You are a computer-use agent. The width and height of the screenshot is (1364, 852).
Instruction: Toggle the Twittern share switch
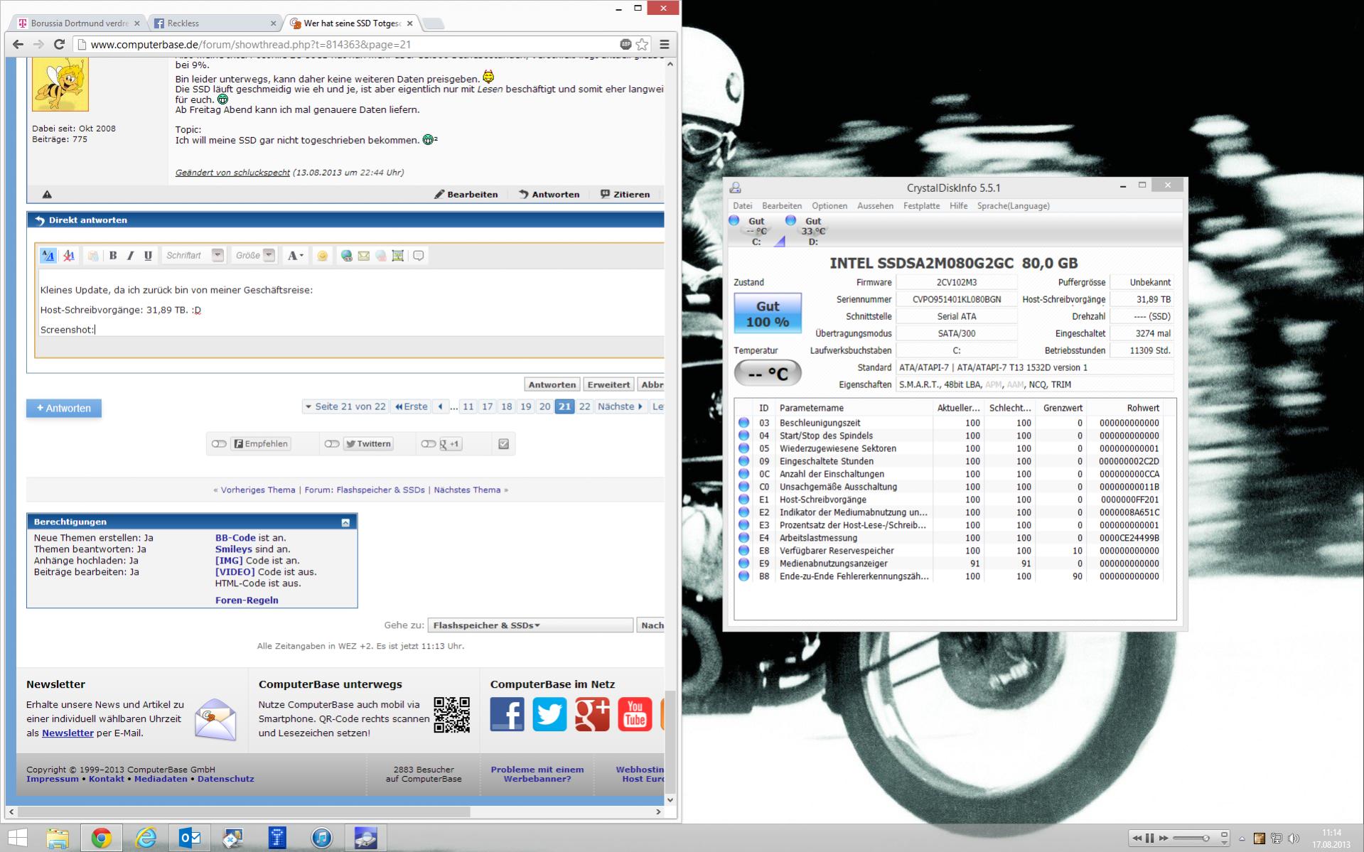point(332,444)
